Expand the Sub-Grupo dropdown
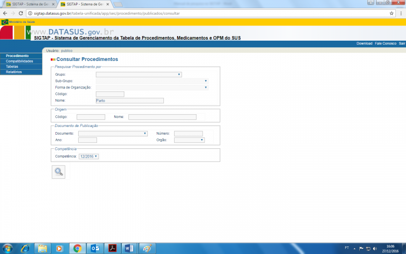 click(x=152, y=81)
